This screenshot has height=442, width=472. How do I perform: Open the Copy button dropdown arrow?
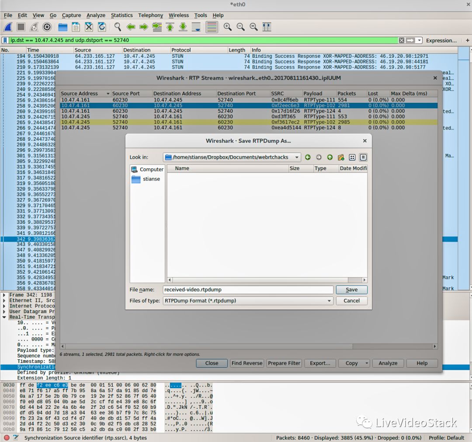tap(367, 363)
